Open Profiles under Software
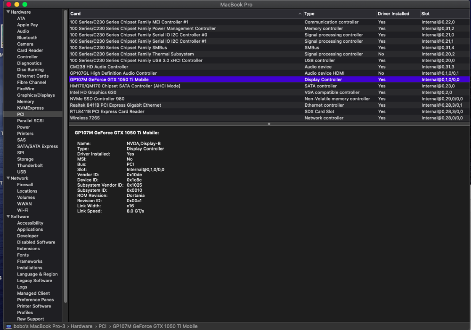Viewport: 471px width, 330px height. click(24, 312)
